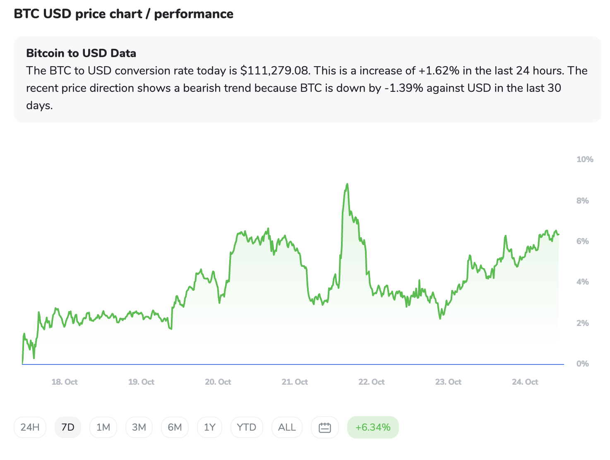Click the 23. Oct date label
Screen dimensions: 610x460
click(448, 382)
